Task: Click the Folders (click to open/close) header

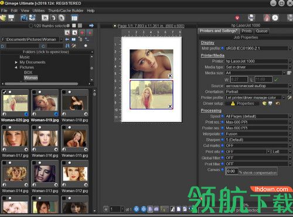Action: coord(46,52)
